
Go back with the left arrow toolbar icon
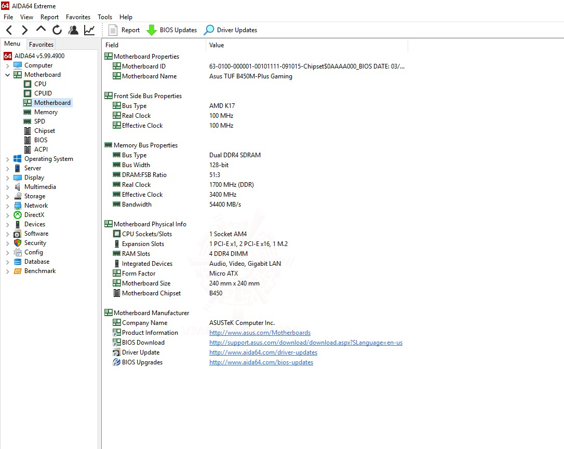point(9,30)
